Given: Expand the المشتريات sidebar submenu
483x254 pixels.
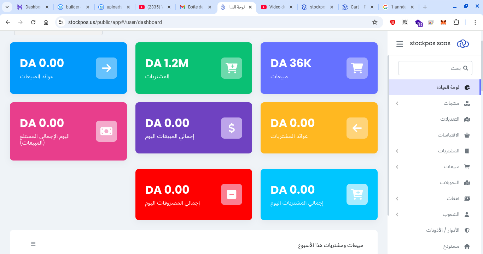Looking at the screenshot, I should (x=397, y=151).
